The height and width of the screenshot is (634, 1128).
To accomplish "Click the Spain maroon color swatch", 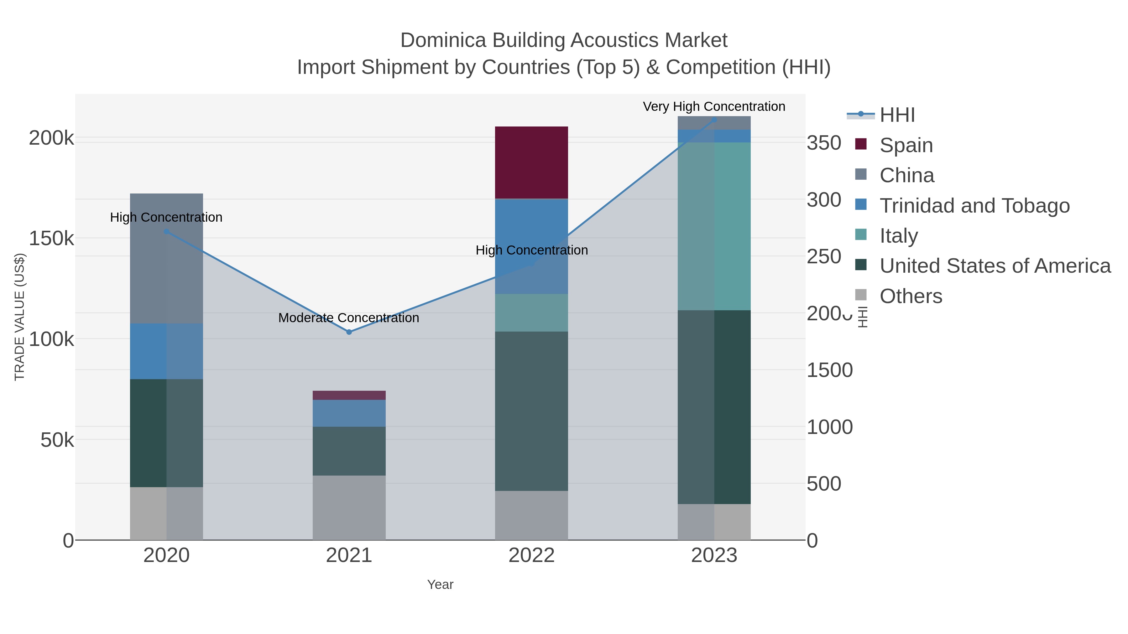I will 861,144.
